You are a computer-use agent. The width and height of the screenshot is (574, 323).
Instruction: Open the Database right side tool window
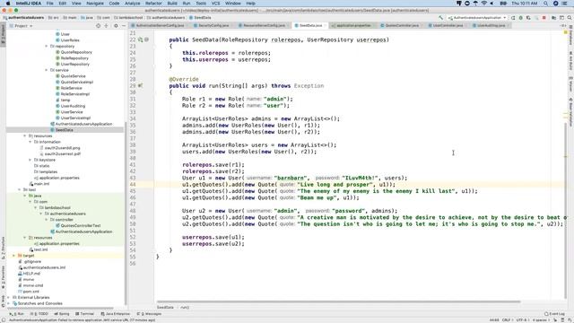(570, 36)
